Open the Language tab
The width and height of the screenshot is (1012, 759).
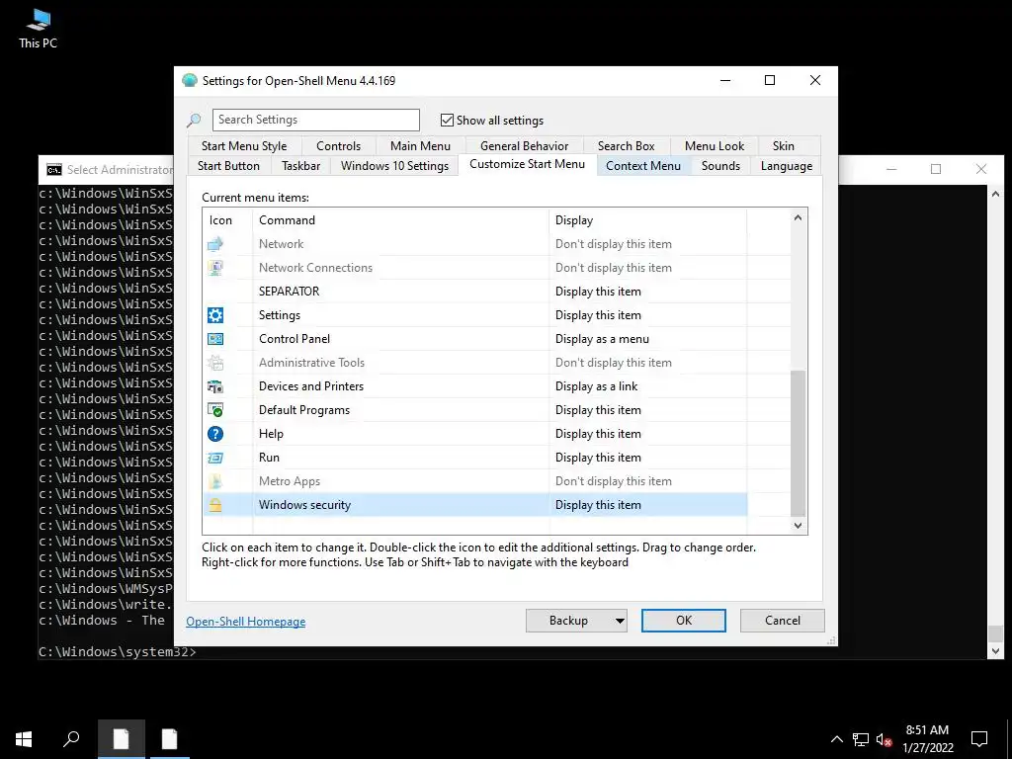pyautogui.click(x=786, y=166)
